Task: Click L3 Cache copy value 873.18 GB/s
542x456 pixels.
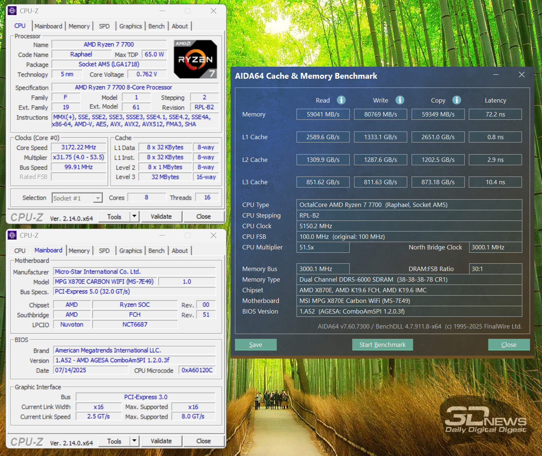Action: (438, 182)
